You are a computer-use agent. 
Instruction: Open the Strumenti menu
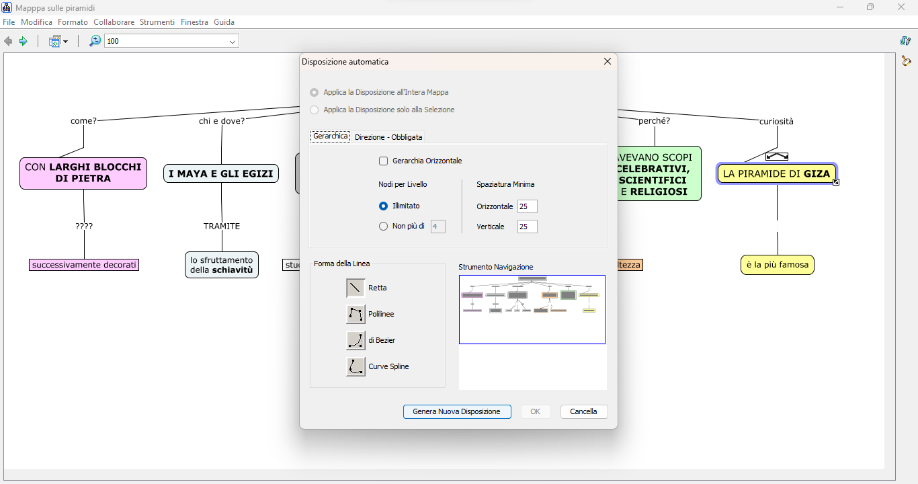point(157,22)
